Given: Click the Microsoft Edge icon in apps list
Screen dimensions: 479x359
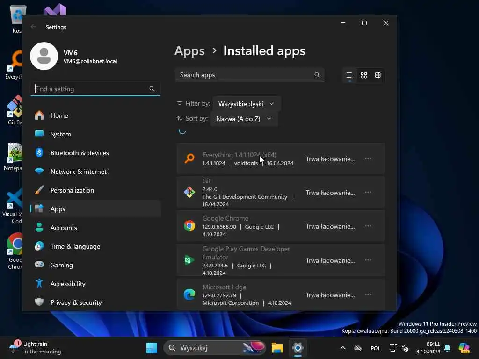Looking at the screenshot, I should pos(189,294).
